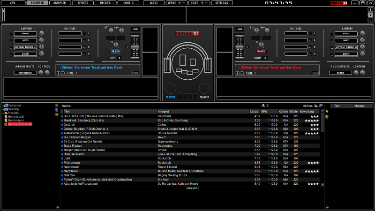This screenshot has width=375, height=211.
Task: Click right deck loop length value 4
Action: click(x=265, y=58)
